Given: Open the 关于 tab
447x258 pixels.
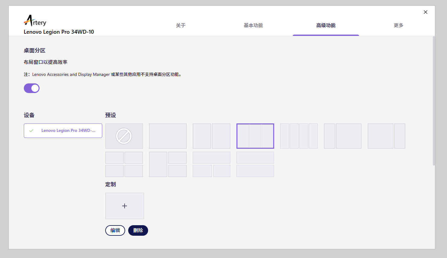Looking at the screenshot, I should coord(181,25).
